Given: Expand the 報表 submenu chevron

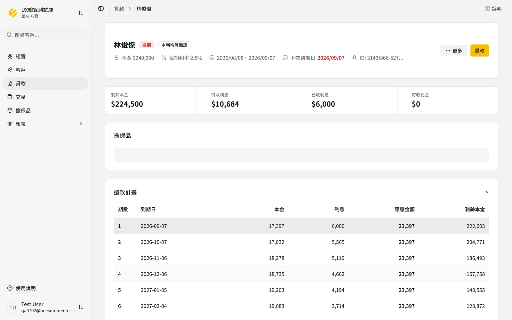Looking at the screenshot, I should 81,124.
